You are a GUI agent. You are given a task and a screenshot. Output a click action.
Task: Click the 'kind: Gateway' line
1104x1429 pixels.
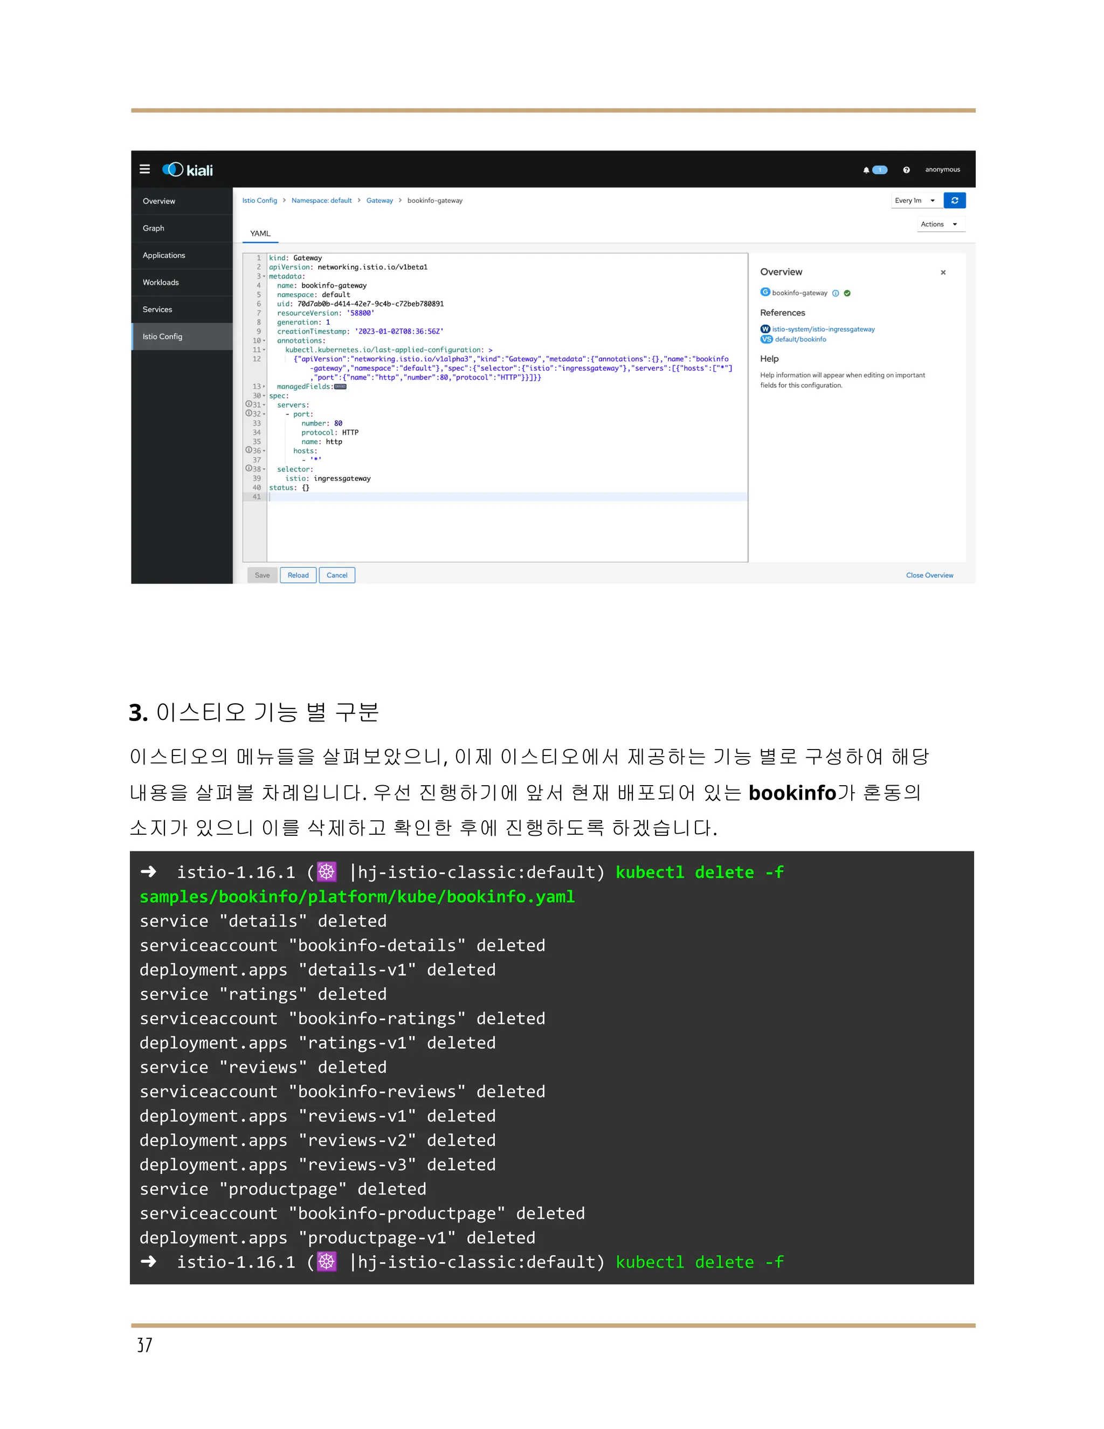pos(295,258)
